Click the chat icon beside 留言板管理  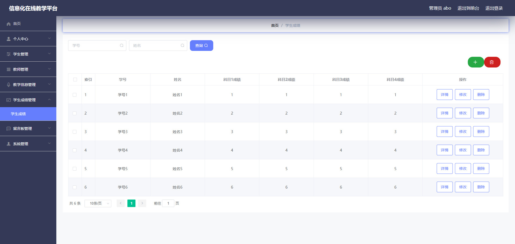pos(9,129)
